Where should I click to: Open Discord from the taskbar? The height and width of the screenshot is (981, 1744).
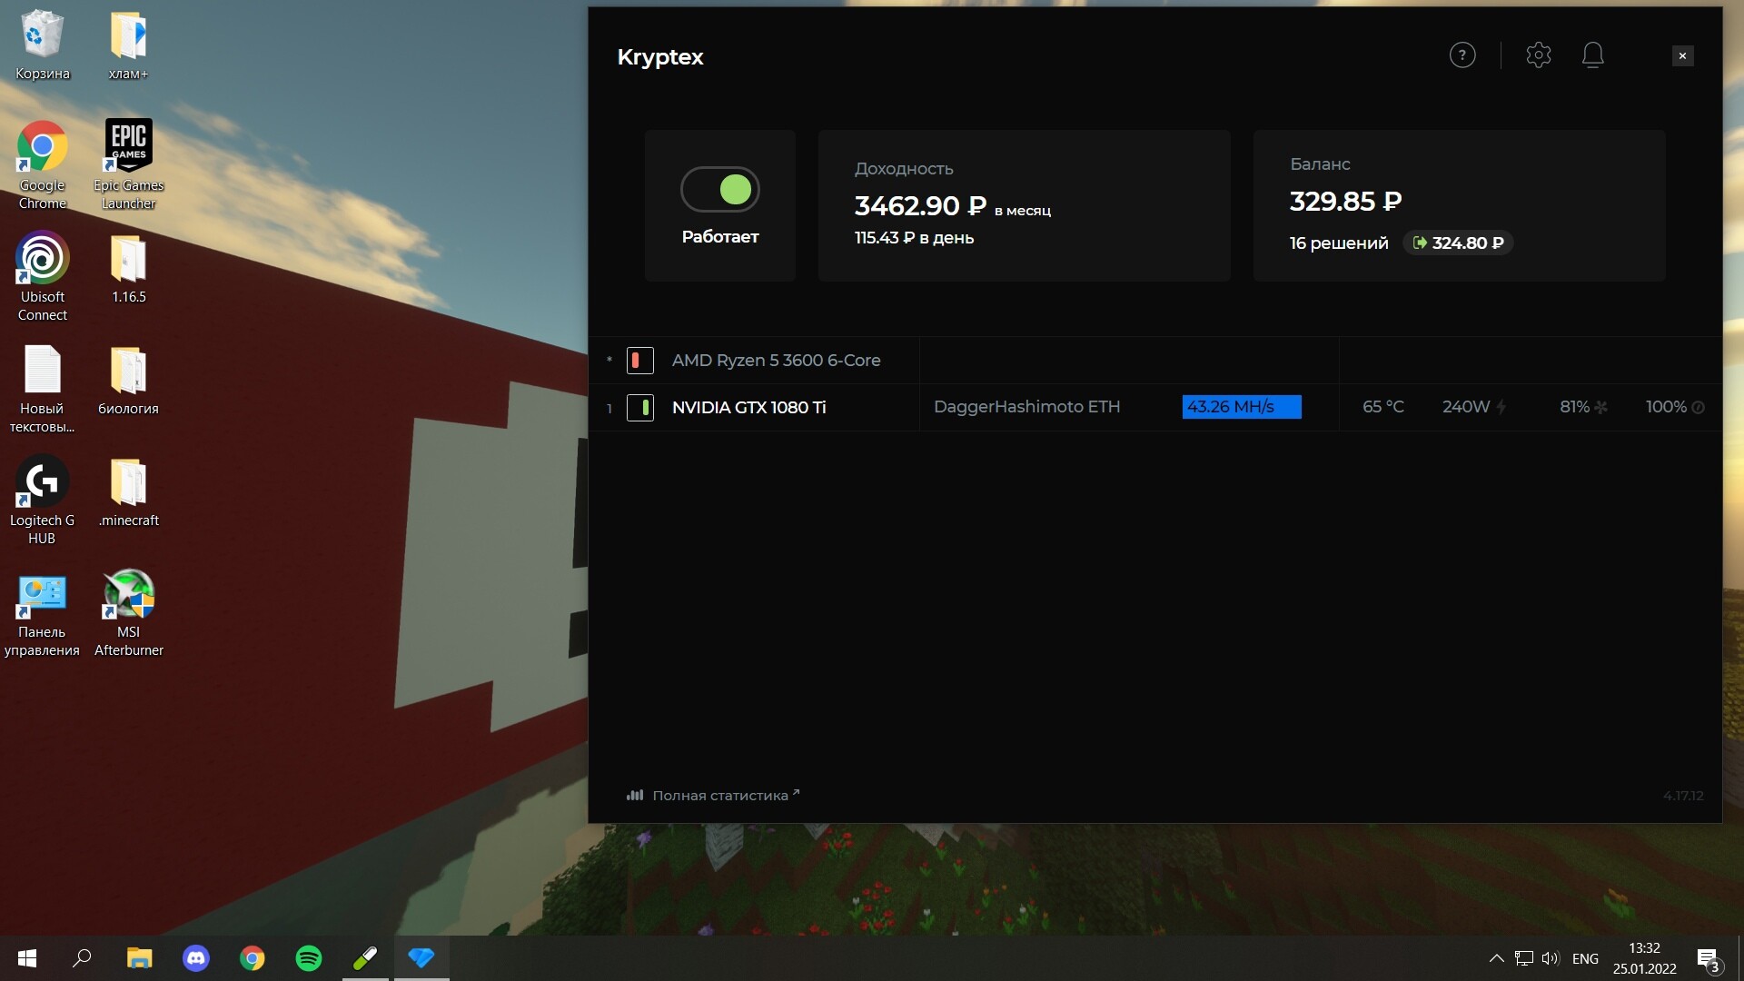196,958
